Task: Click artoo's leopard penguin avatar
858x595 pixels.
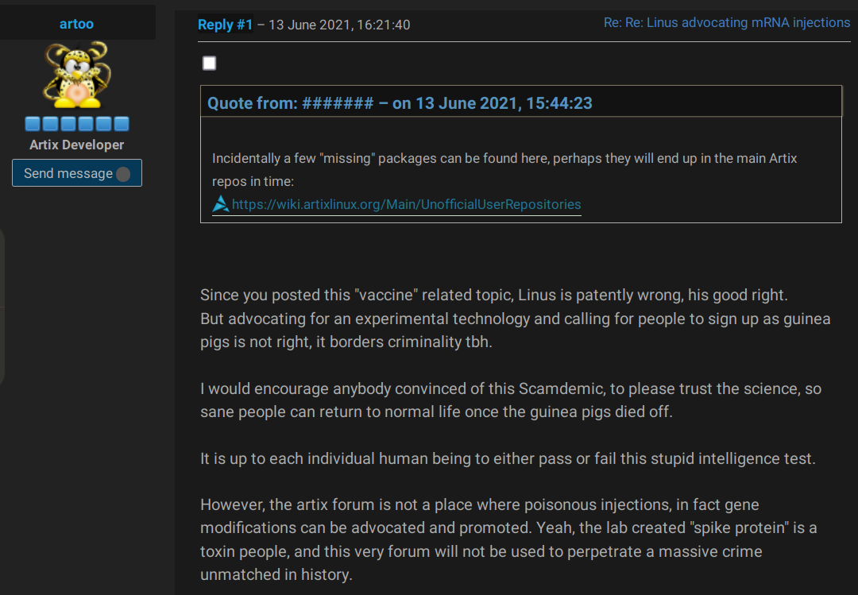Action: [76, 75]
